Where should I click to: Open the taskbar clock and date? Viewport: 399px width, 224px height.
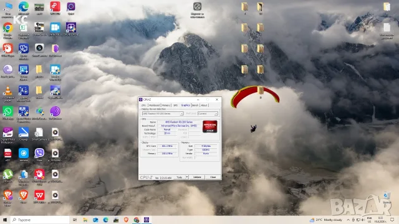(x=380, y=220)
